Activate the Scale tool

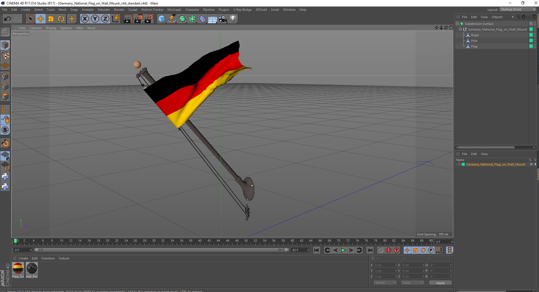51,19
